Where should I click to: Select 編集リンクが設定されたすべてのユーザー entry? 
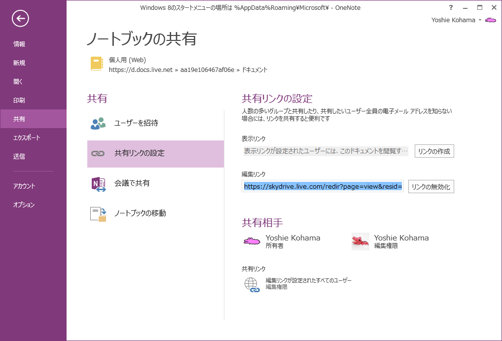tap(308, 280)
